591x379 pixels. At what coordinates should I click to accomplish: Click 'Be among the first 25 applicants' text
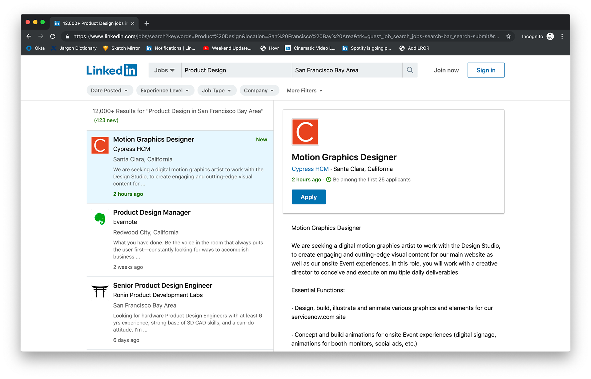pos(372,180)
